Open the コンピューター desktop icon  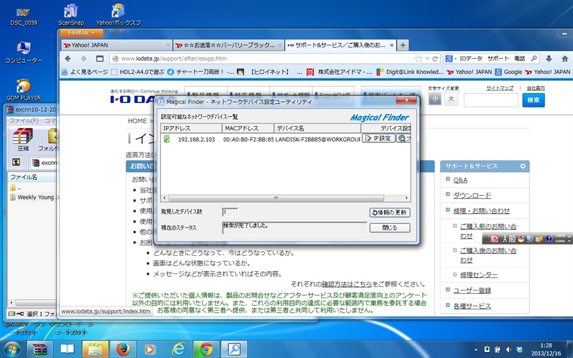pyautogui.click(x=24, y=53)
